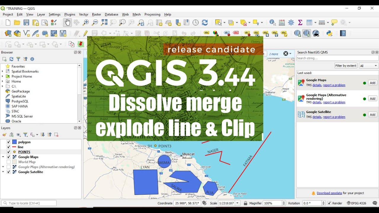
Task: Click the Search string input in QMS panel
Action: tap(338, 58)
